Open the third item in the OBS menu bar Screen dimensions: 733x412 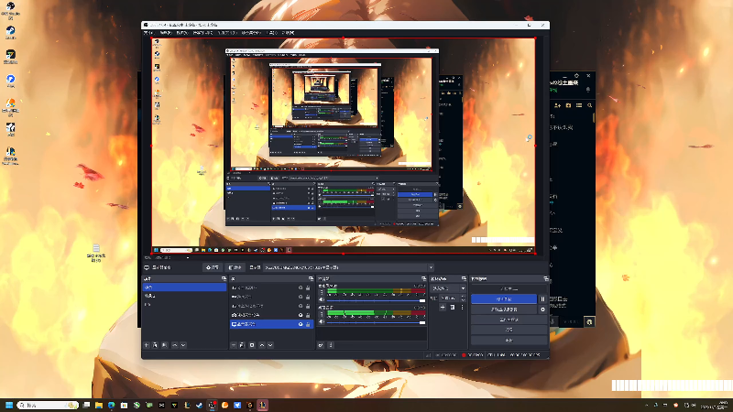[x=182, y=33]
